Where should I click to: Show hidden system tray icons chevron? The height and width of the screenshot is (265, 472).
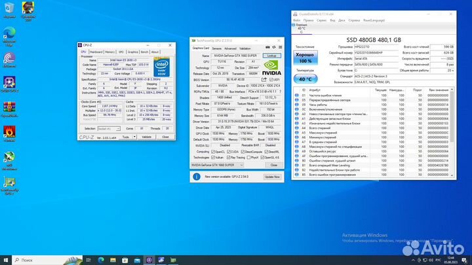(413, 260)
